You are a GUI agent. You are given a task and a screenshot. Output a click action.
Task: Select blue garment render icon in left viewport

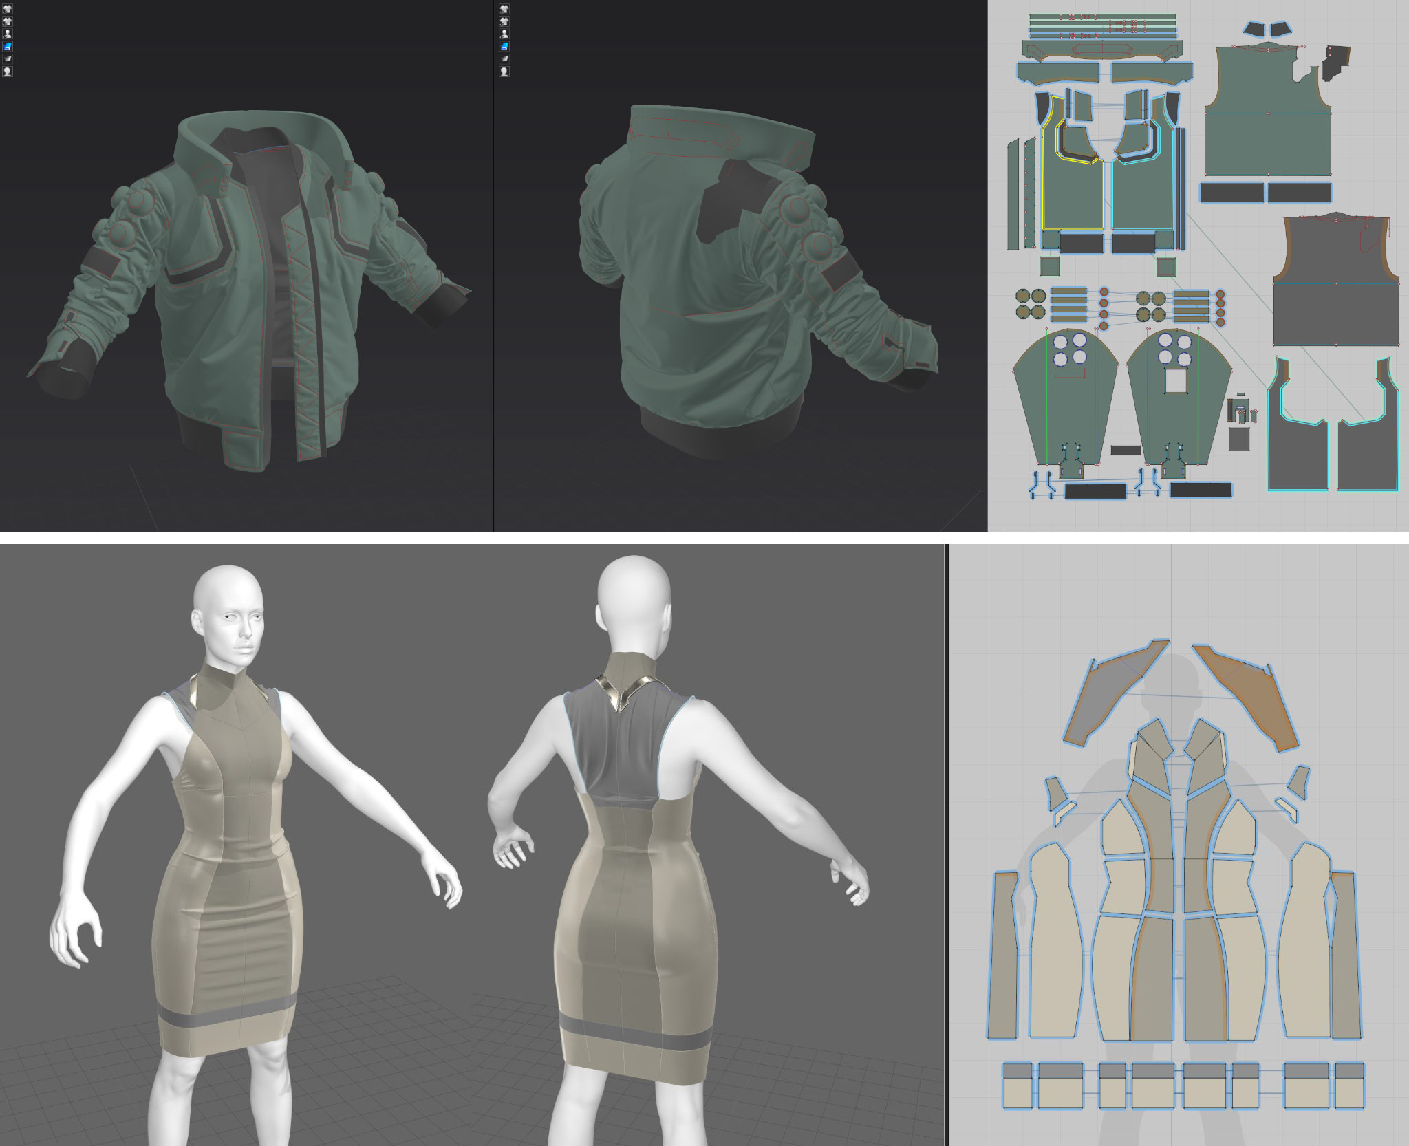tap(8, 46)
